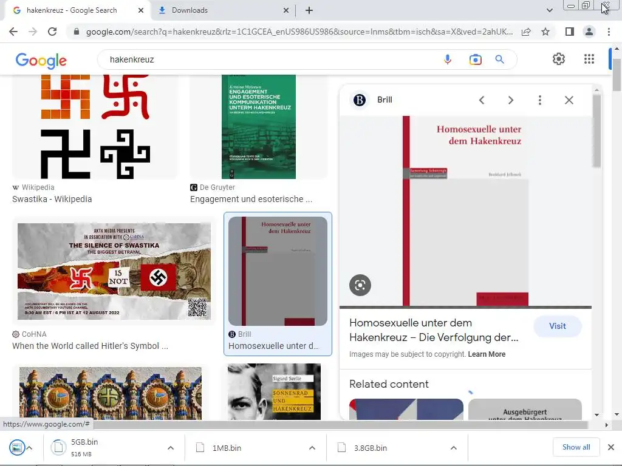Open Homosexuelle unter dem Hakenkreuz panel title
This screenshot has height=466, width=622.
(434, 330)
